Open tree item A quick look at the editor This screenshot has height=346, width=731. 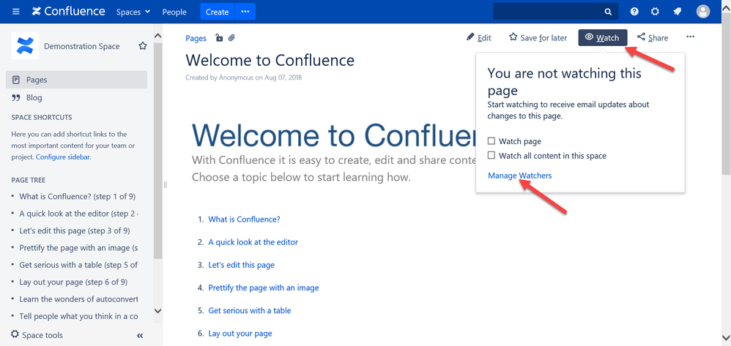[x=79, y=214]
